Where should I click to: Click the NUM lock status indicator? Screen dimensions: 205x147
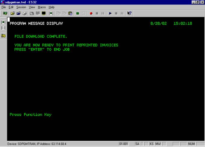[x=191, y=144]
